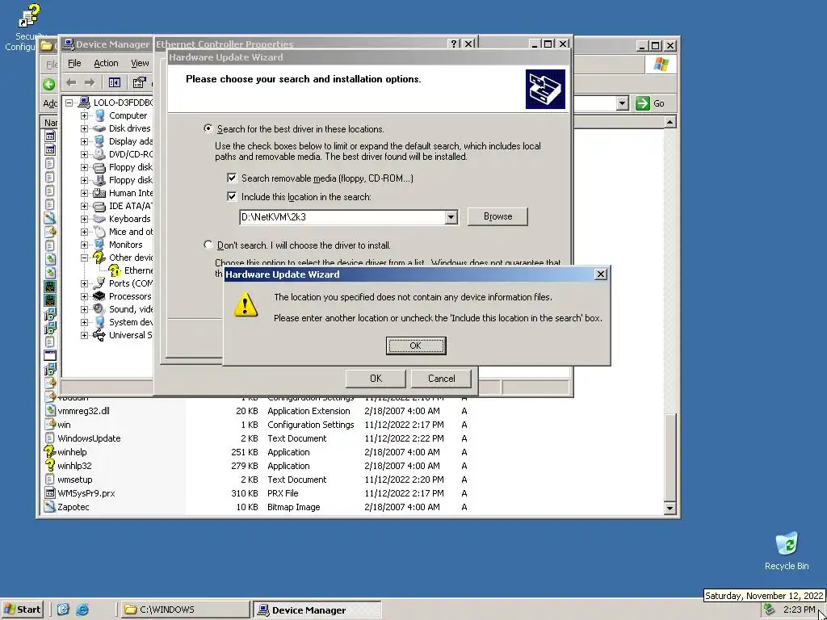The width and height of the screenshot is (827, 620).
Task: Click the D:\NetKVM\2k3 location field
Action: click(342, 217)
